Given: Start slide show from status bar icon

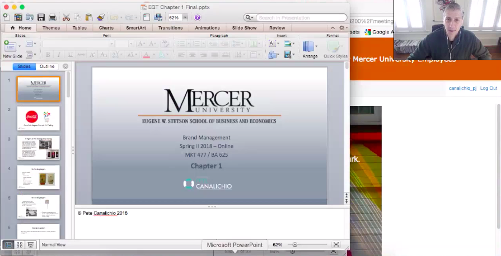Looking at the screenshot, I should 31,244.
